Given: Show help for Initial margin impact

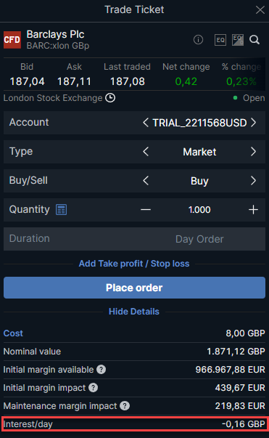Looking at the screenshot, I should click(x=93, y=388).
